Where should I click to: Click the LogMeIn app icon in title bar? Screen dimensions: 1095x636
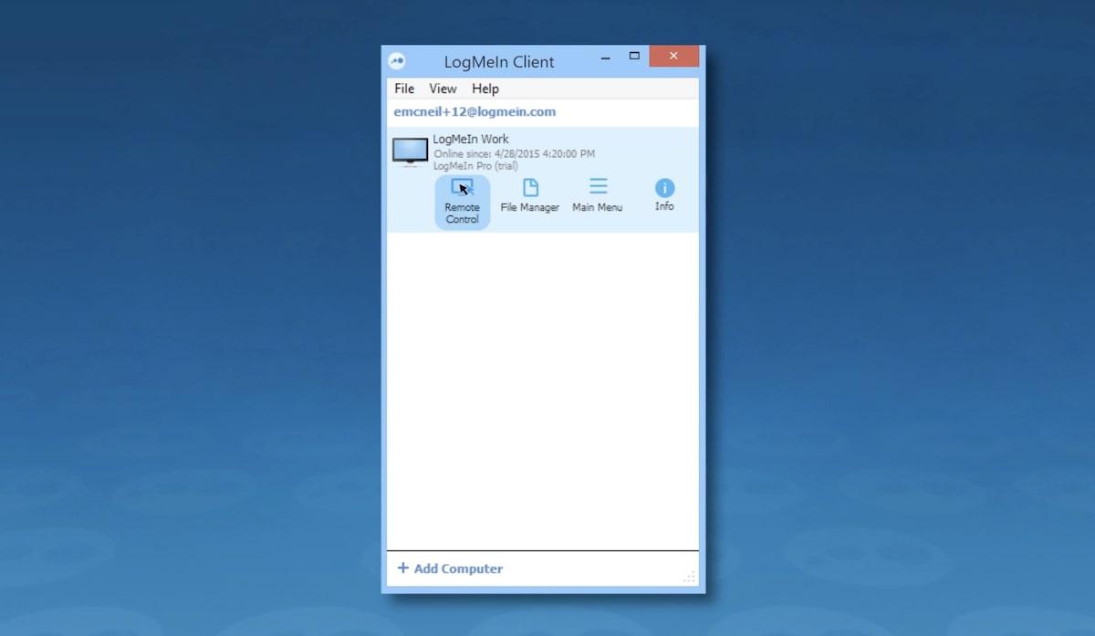click(397, 61)
